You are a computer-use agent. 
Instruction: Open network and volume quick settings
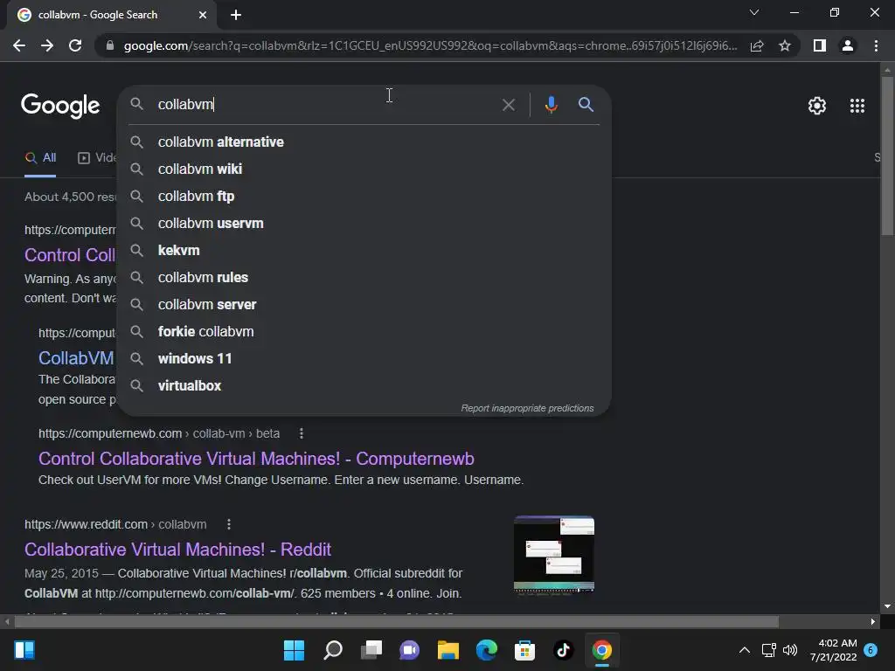point(779,650)
